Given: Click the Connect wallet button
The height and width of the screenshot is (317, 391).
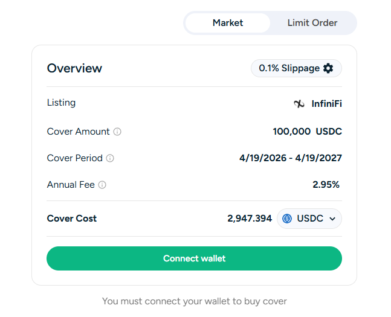Looking at the screenshot, I should (x=194, y=258).
